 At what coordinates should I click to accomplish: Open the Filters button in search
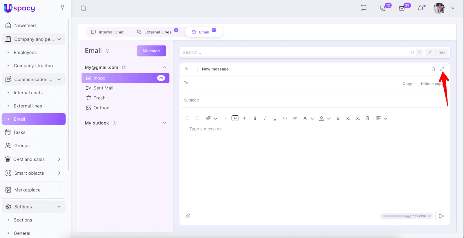437,52
